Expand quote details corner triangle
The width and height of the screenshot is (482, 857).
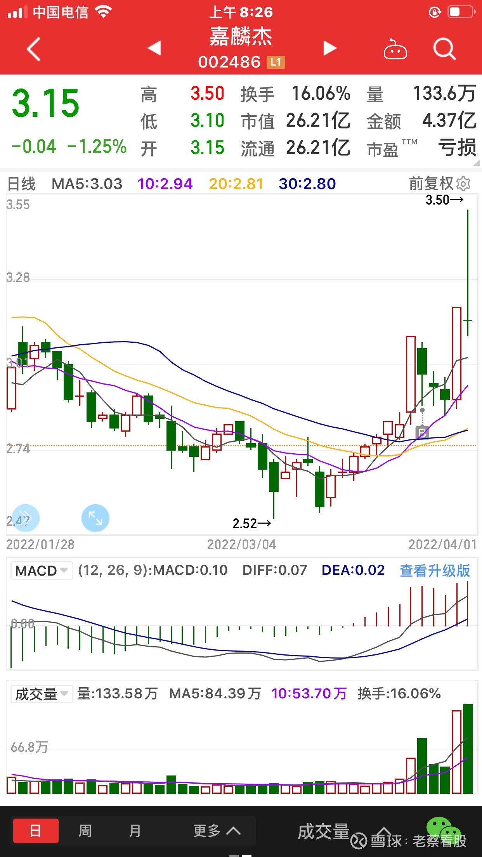(477, 163)
